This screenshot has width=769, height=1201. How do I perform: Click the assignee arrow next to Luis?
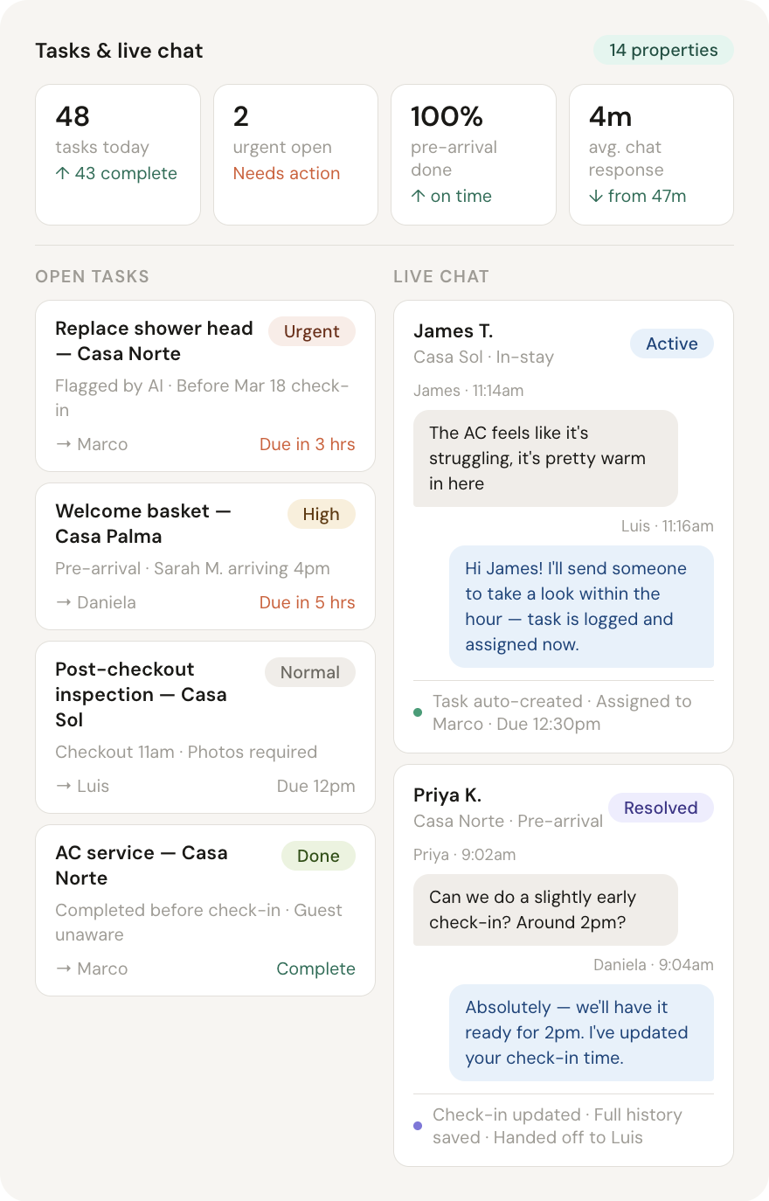click(x=62, y=786)
